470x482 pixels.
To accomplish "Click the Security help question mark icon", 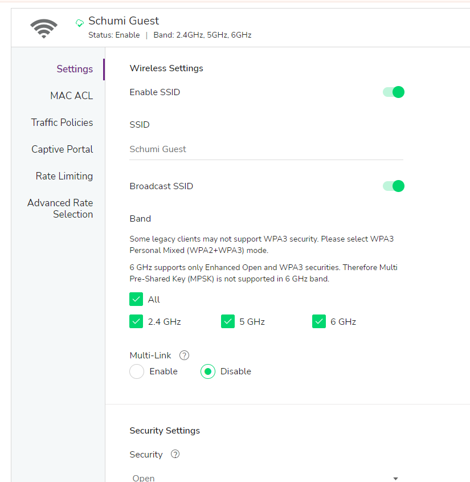I will pos(175,454).
